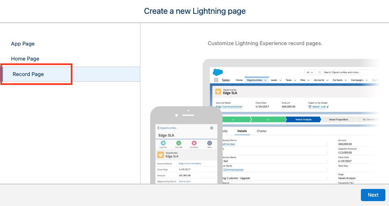Open the All dropdown beside preview search
This screenshot has width=389, height=206.
[x=309, y=72]
